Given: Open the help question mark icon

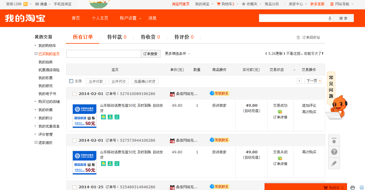Looking at the screenshot, I should point(334,152).
